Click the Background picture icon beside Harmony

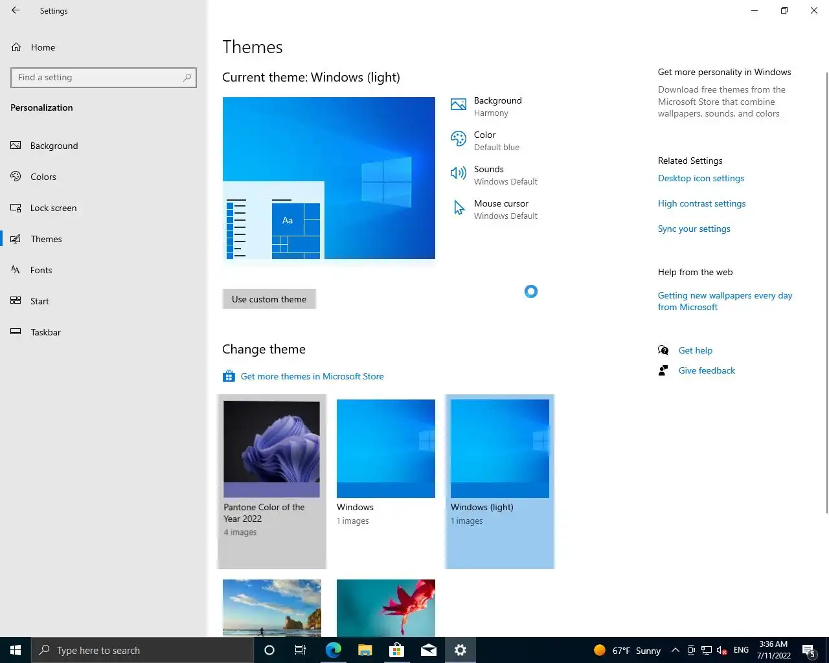(459, 105)
